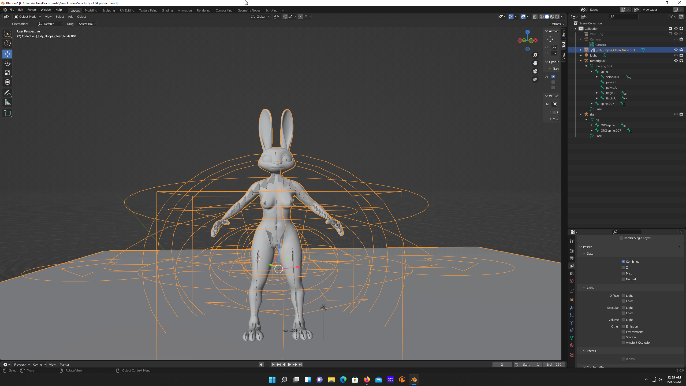Play animation in the timeline
The height and width of the screenshot is (386, 686).
coord(289,365)
